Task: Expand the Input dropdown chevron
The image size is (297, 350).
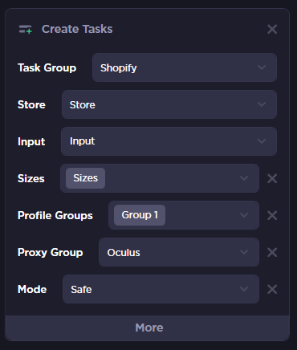Action: coord(262,141)
